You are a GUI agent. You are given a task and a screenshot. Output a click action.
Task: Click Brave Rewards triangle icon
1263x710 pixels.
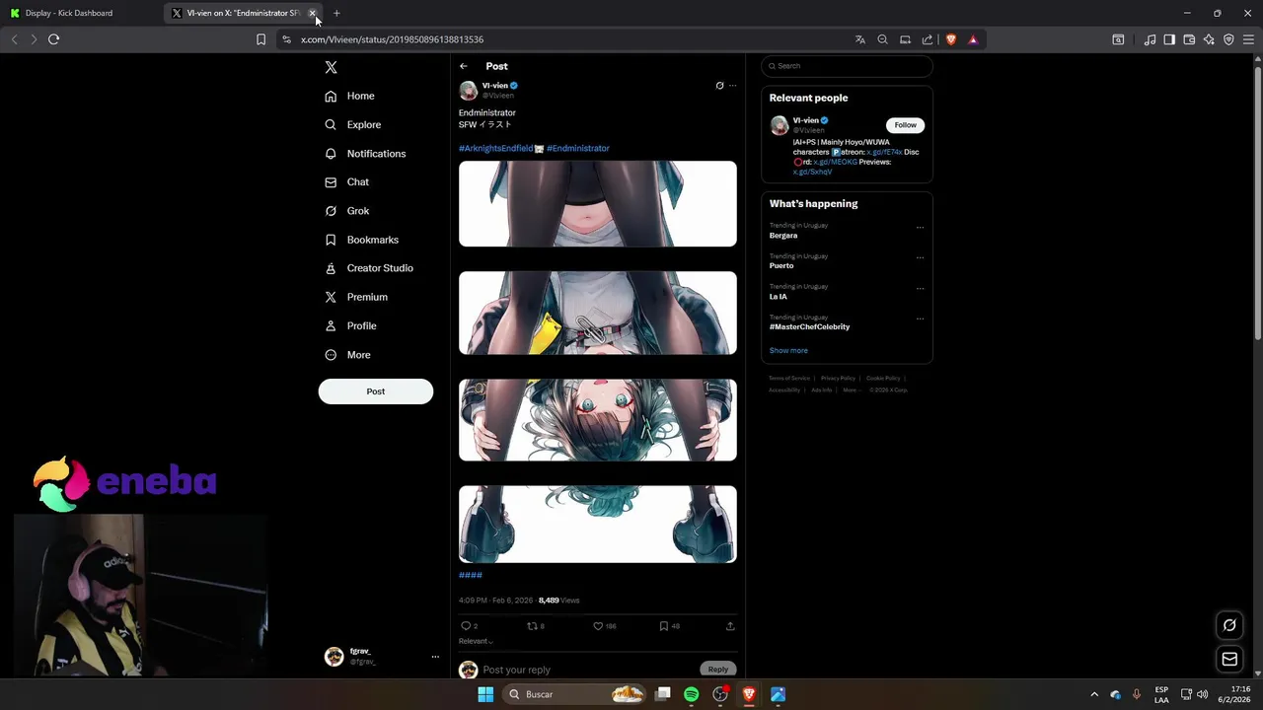973,39
